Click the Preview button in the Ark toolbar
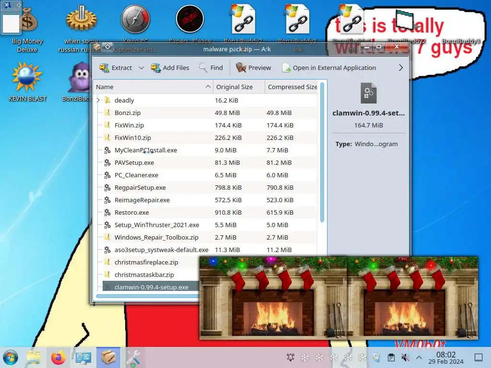The width and height of the screenshot is (491, 368). pyautogui.click(x=253, y=68)
